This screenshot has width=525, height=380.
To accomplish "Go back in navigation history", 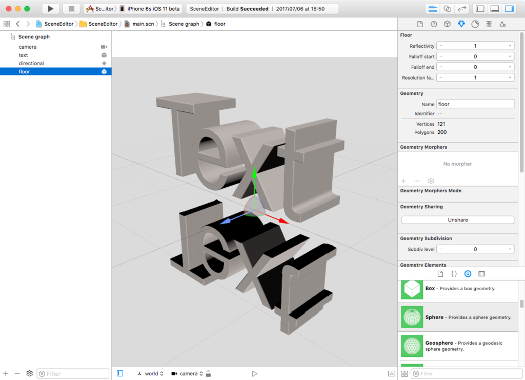I will coord(18,24).
